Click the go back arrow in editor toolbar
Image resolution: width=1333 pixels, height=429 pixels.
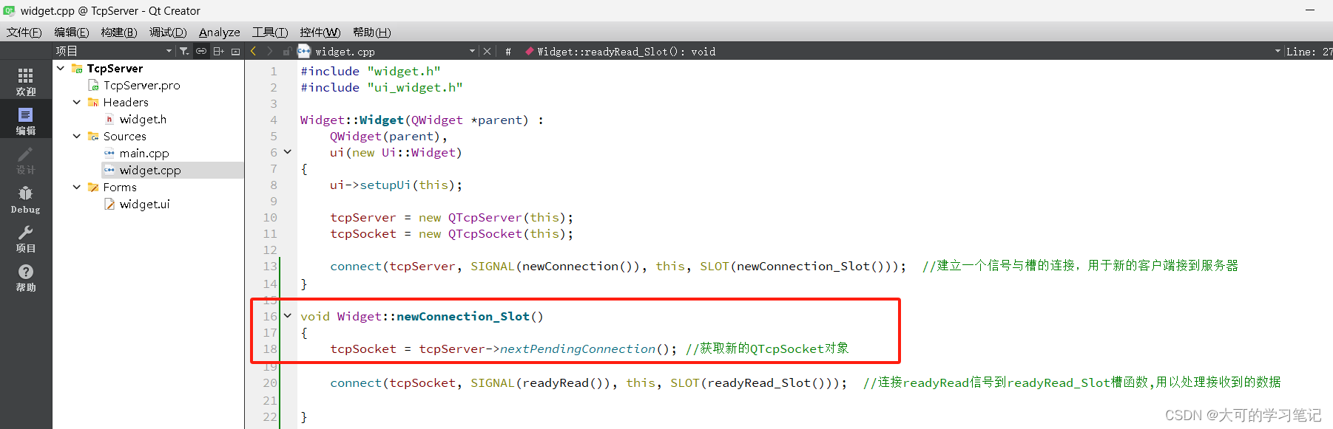[254, 51]
